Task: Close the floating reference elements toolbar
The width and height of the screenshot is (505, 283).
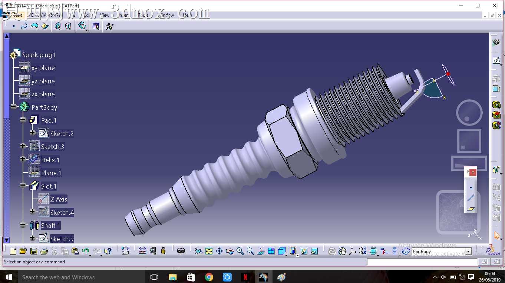Action: click(473, 172)
